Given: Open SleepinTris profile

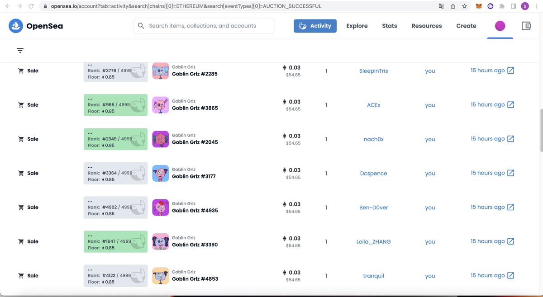Looking at the screenshot, I should (x=374, y=71).
